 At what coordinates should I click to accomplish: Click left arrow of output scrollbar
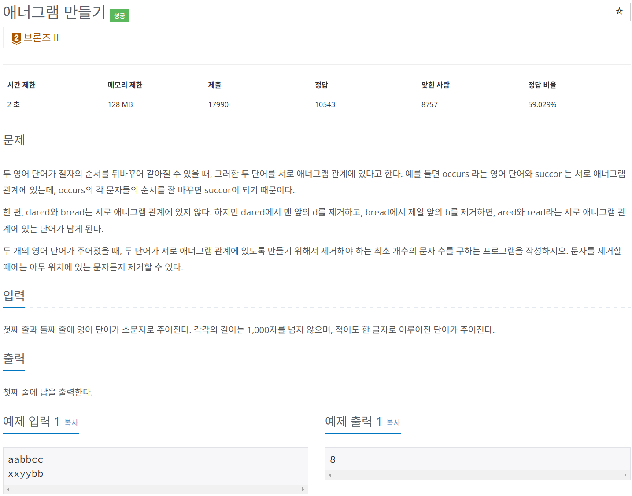(330, 475)
